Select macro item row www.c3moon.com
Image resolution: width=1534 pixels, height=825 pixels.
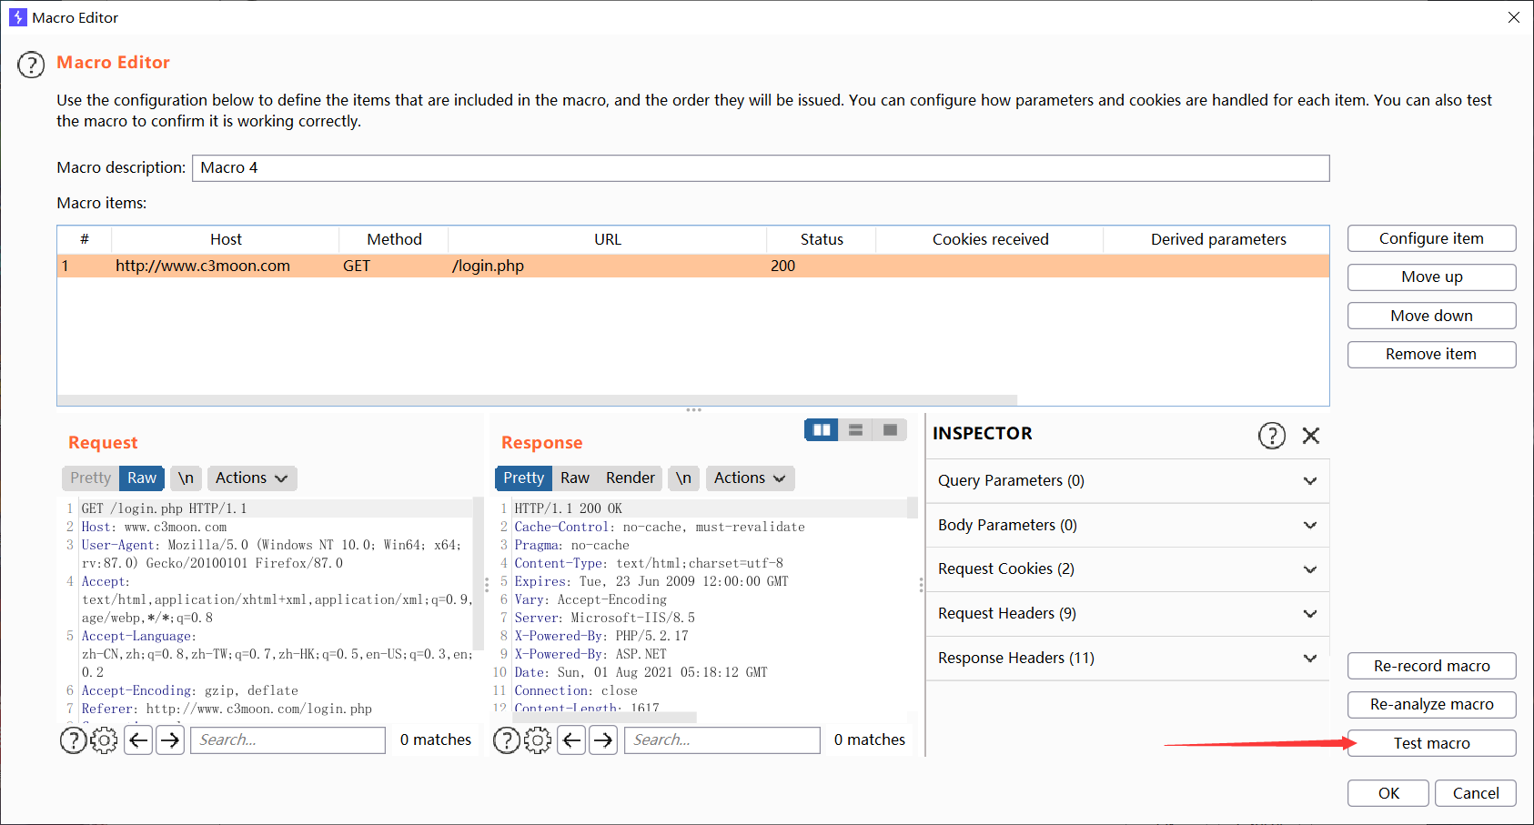click(x=693, y=266)
